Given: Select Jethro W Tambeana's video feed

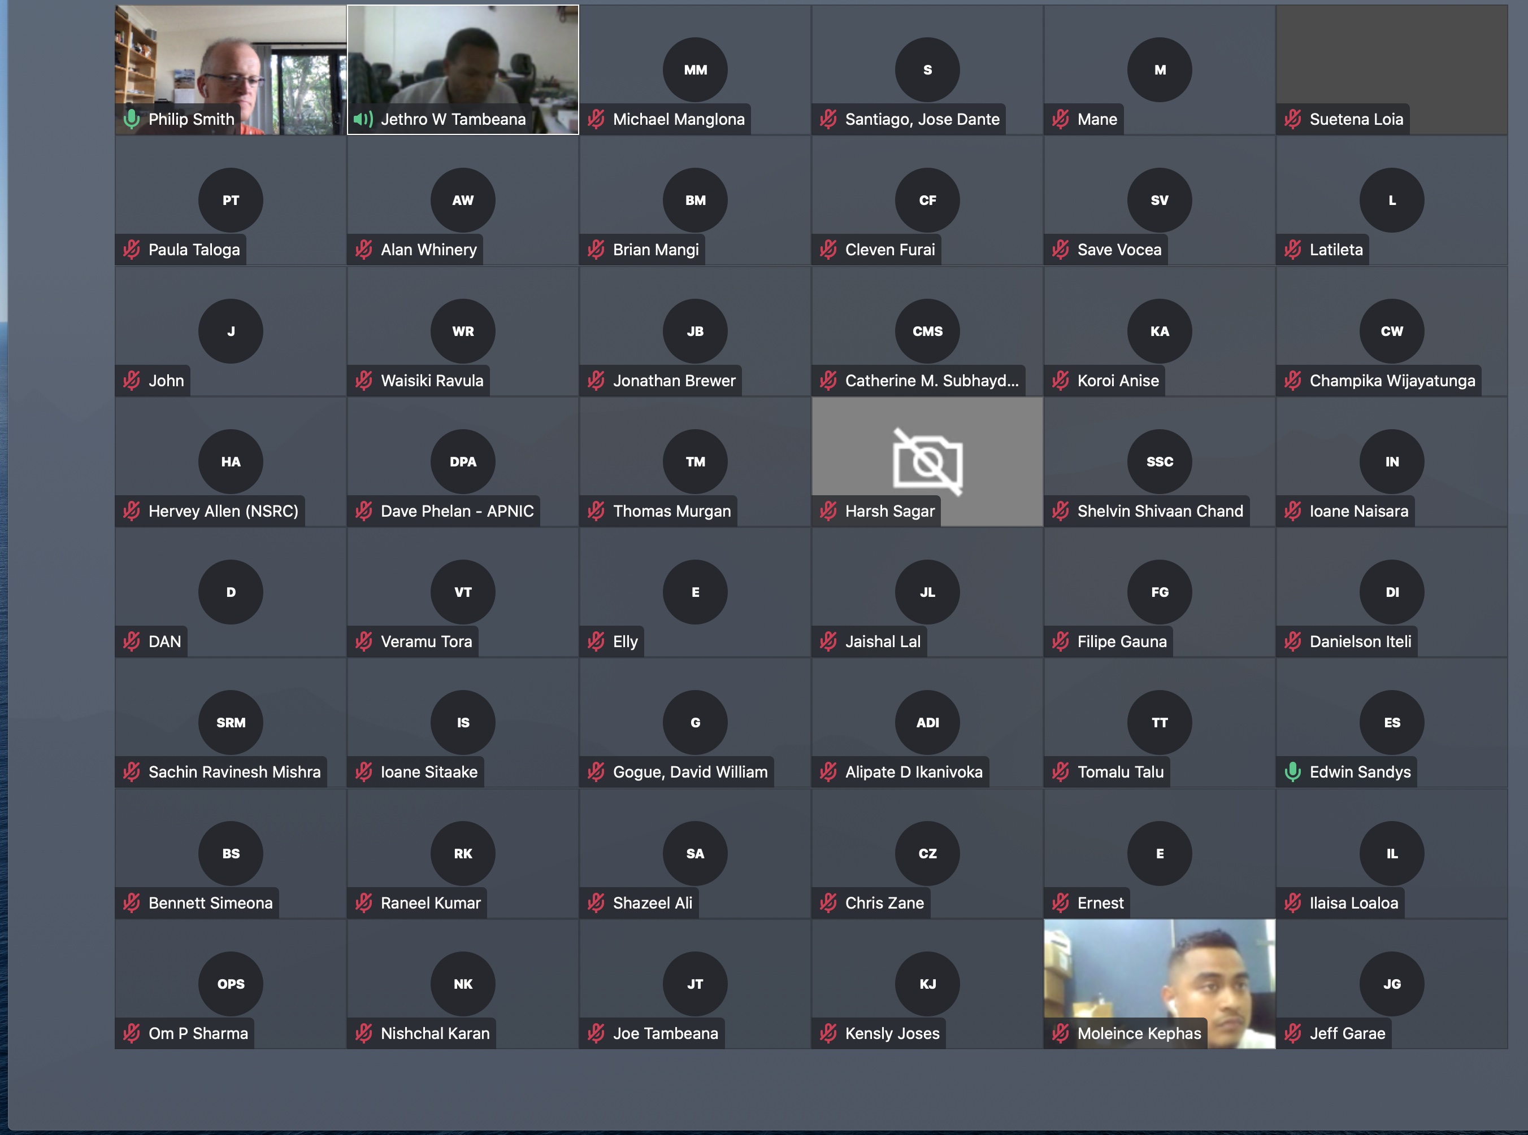Looking at the screenshot, I should click(x=463, y=69).
